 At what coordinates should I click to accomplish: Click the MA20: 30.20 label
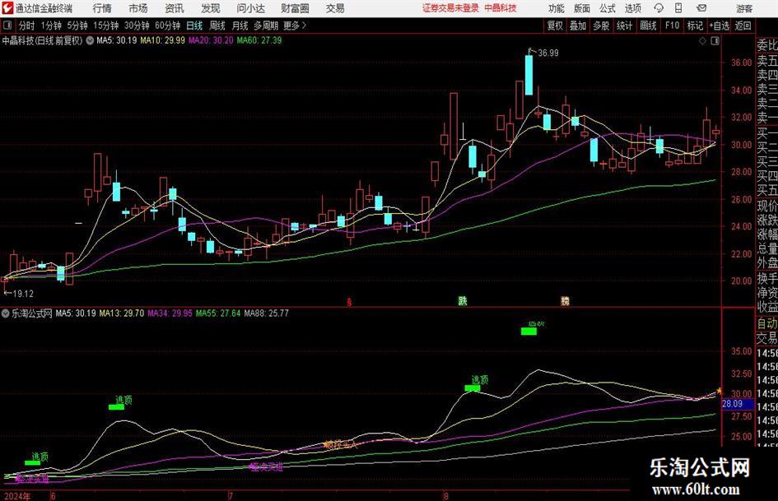click(211, 40)
